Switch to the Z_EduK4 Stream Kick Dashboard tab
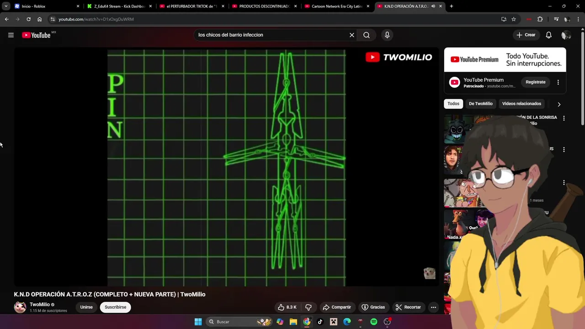The image size is (585, 329). [x=120, y=6]
